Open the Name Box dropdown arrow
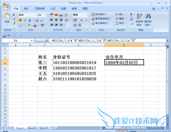This screenshot has height=132, width=171. pyautogui.click(x=31, y=40)
